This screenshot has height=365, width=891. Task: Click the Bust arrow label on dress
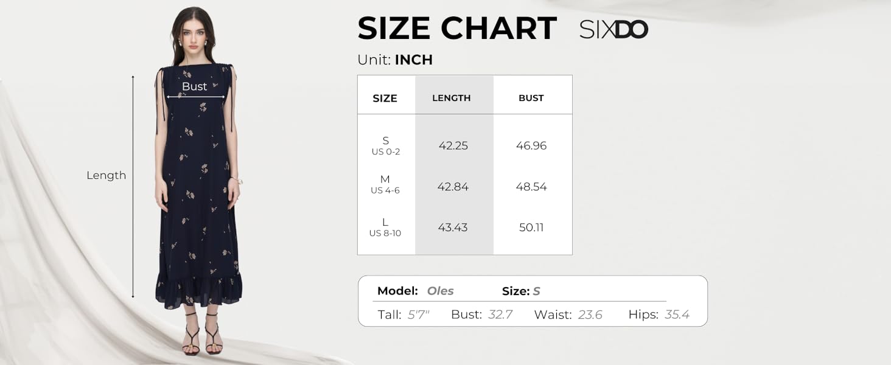point(195,86)
